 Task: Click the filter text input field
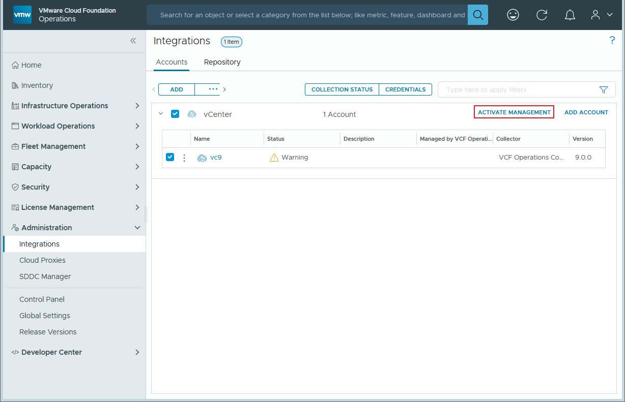pyautogui.click(x=517, y=89)
